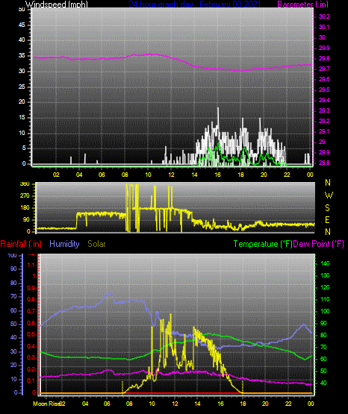Click the 'Windspeed (mph)' axis title
The height and width of the screenshot is (414, 348).
[x=57, y=4]
